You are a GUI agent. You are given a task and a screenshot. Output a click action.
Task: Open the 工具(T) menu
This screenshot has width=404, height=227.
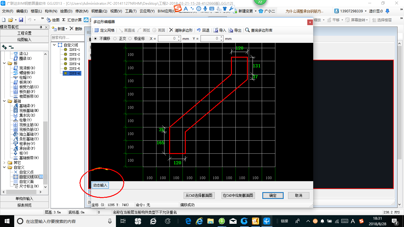coord(131,11)
